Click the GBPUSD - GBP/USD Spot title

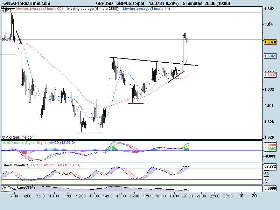[120, 3]
